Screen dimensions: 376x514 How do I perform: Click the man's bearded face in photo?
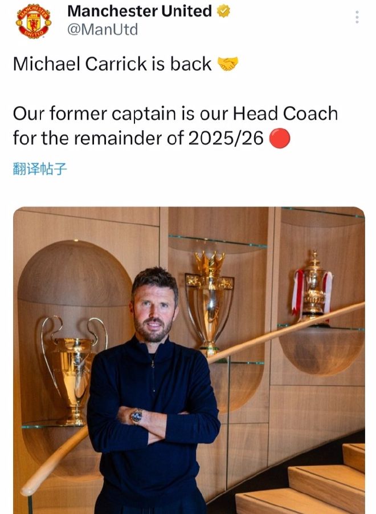(154, 311)
